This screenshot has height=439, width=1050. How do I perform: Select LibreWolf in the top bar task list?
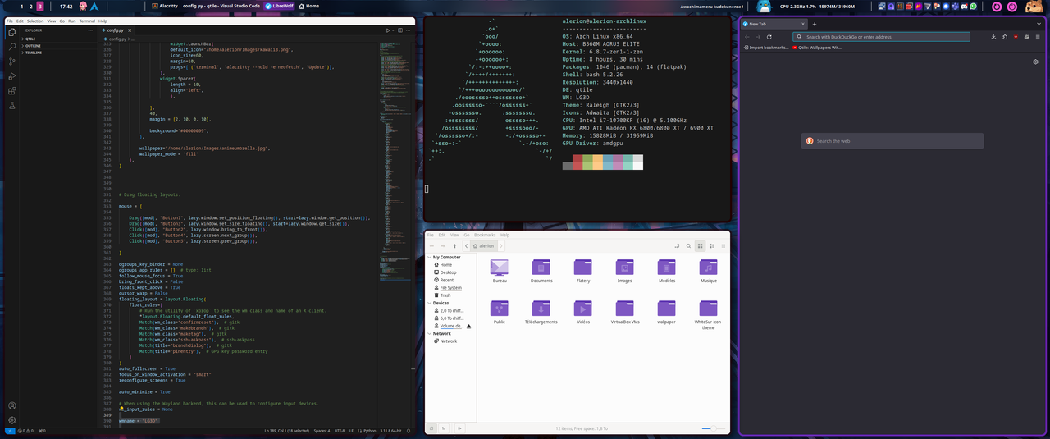pyautogui.click(x=277, y=6)
